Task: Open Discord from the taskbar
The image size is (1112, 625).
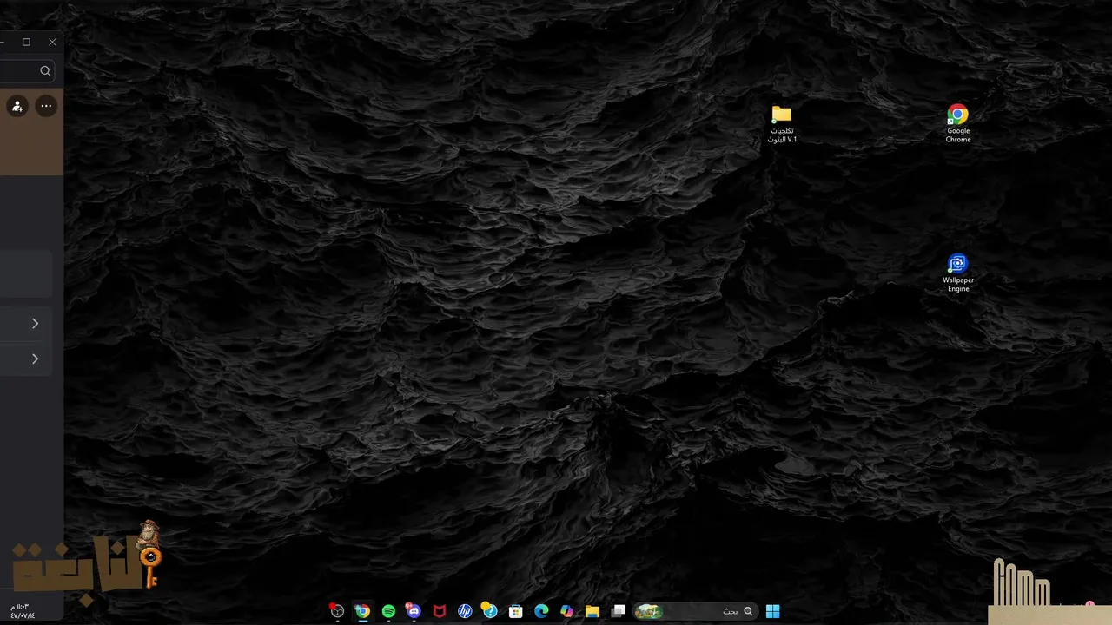Action: [x=414, y=611]
